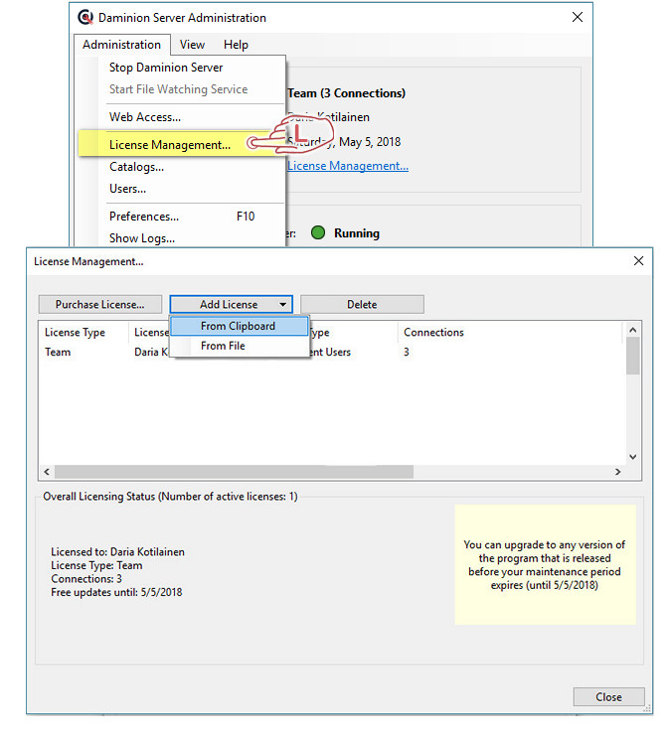668x739 pixels.
Task: Choose From Clipboard option
Action: pos(238,326)
